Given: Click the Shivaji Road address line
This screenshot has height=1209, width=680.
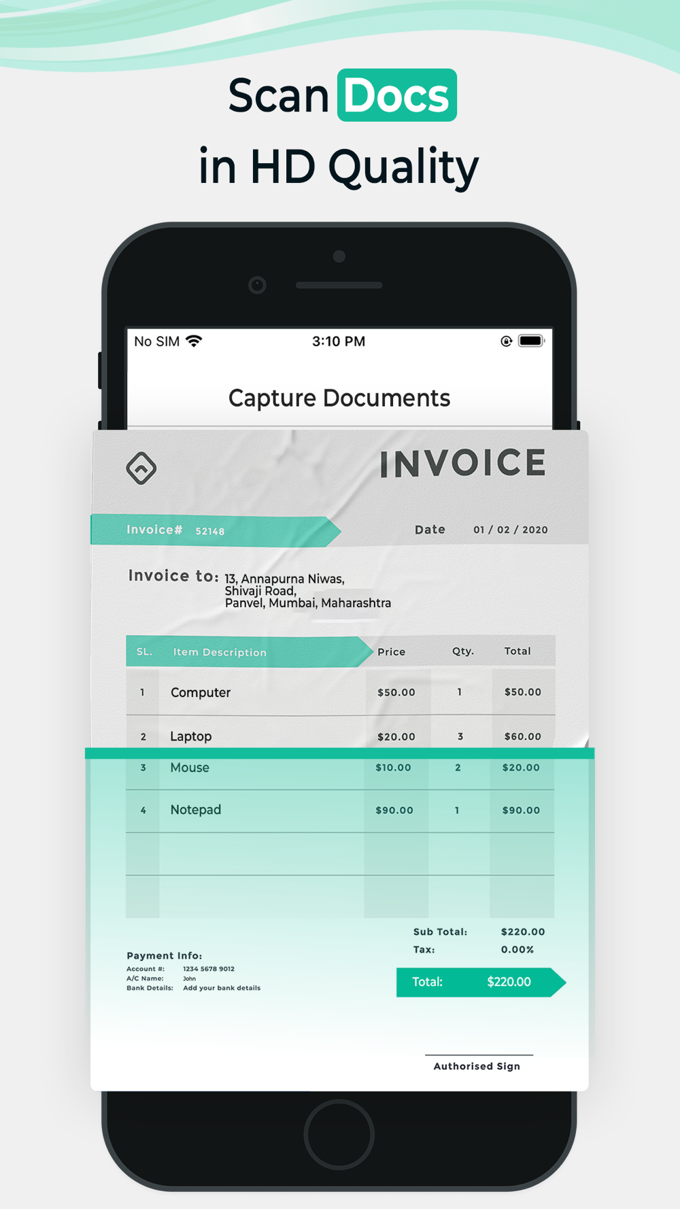Looking at the screenshot, I should (x=260, y=591).
